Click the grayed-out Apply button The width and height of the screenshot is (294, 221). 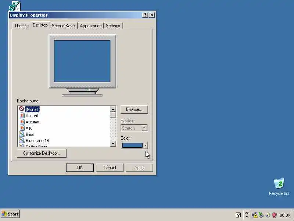(x=139, y=168)
